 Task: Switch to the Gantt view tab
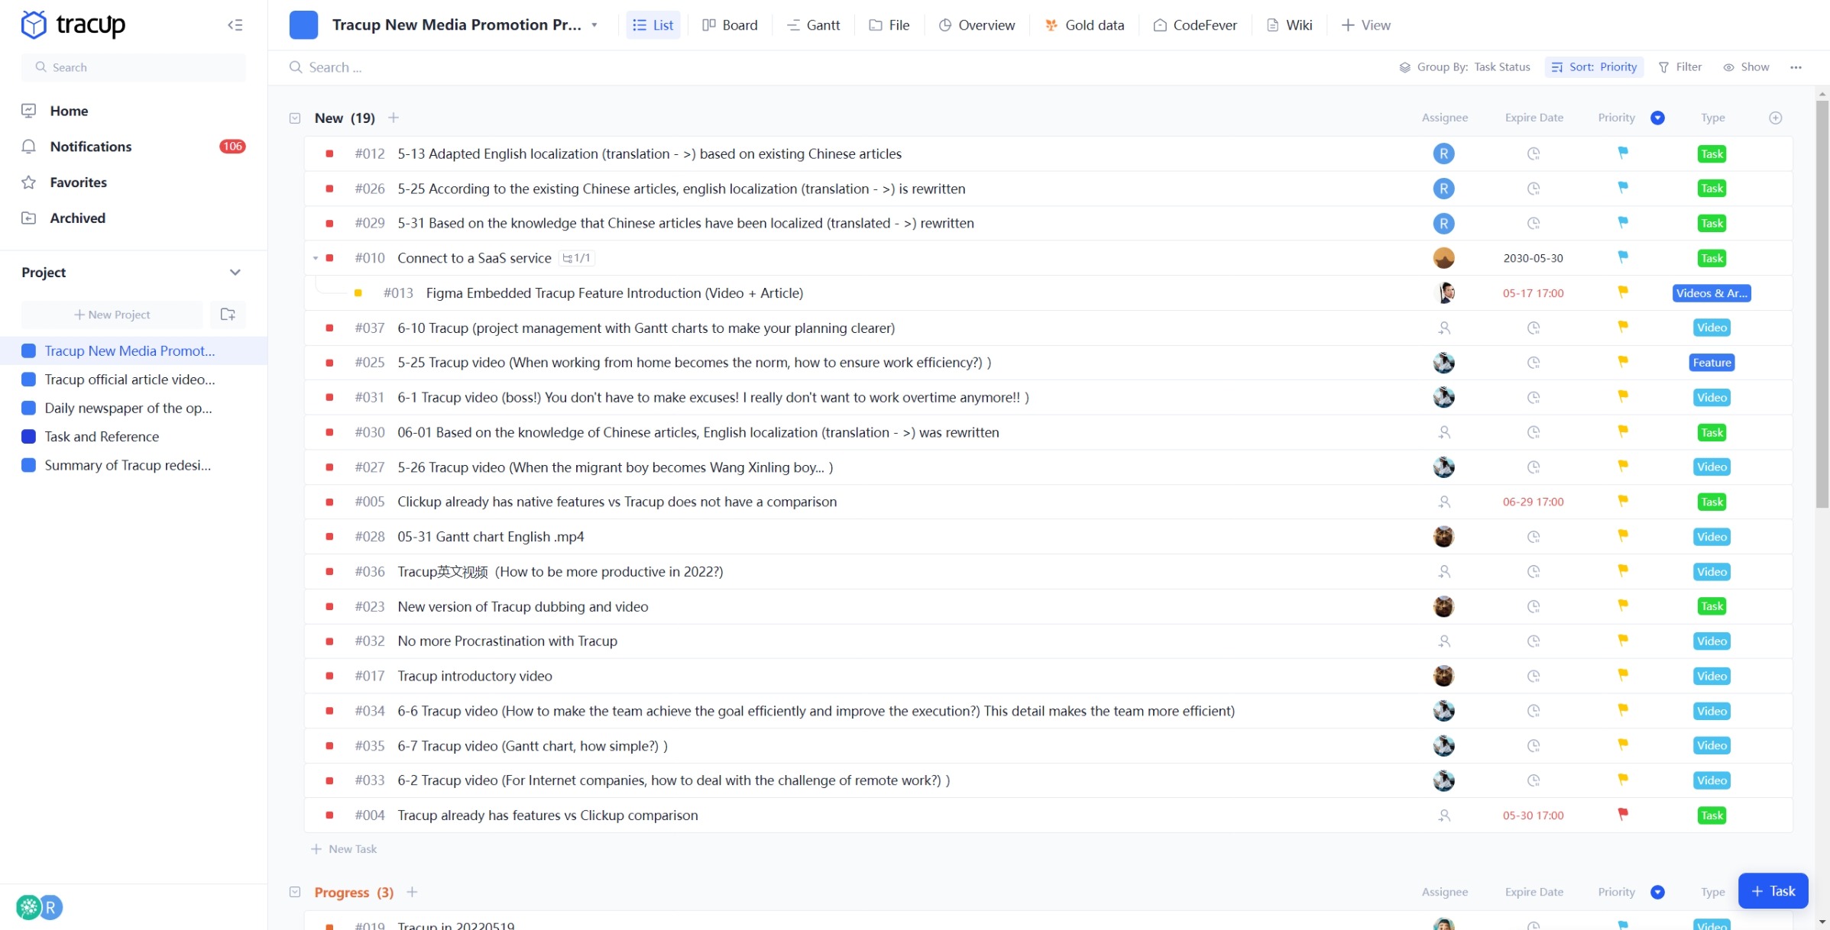click(x=814, y=25)
